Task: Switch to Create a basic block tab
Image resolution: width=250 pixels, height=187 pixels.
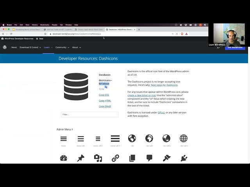Action: pos(89,30)
